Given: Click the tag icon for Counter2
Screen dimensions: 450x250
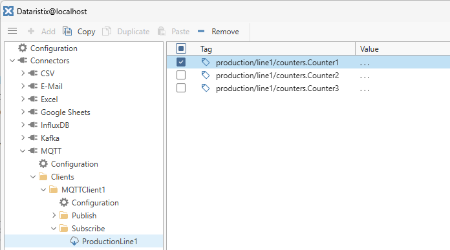Looking at the screenshot, I should pyautogui.click(x=206, y=75).
